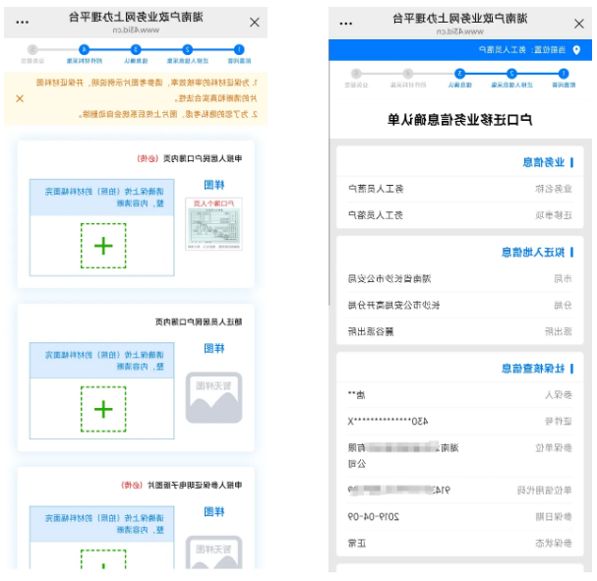597x581 pixels.
Task: Click the 市局 value 湖南省长沙市公安局
Action: click(x=389, y=279)
